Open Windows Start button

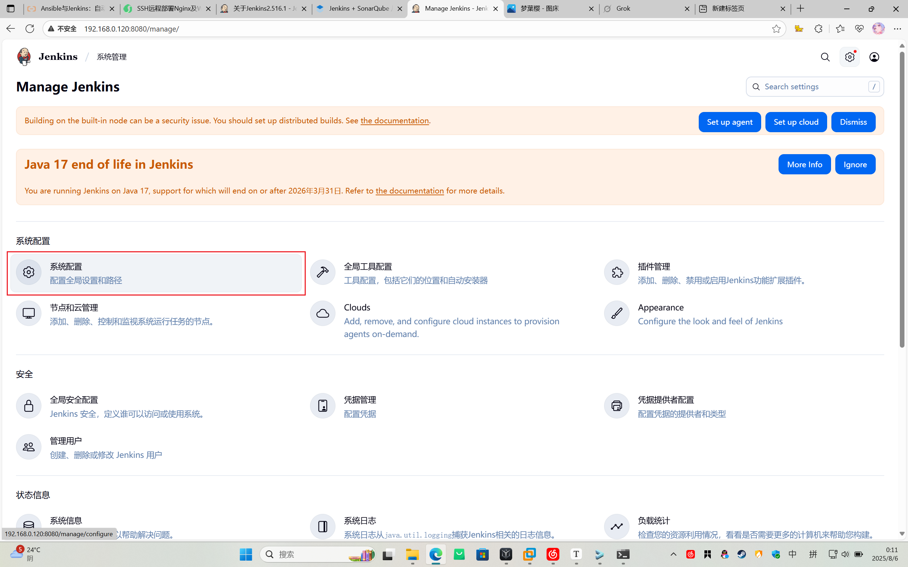[x=246, y=554]
